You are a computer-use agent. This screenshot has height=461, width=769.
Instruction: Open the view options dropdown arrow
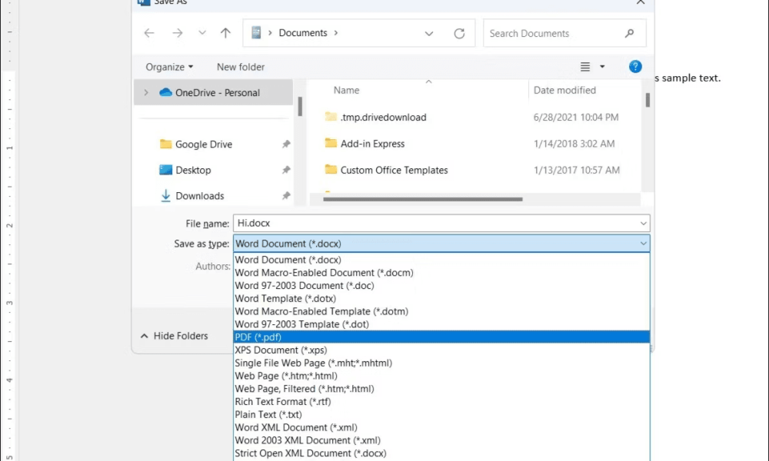pyautogui.click(x=602, y=67)
